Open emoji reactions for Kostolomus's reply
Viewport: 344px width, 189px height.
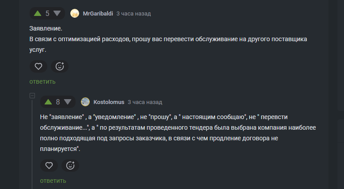[70, 166]
